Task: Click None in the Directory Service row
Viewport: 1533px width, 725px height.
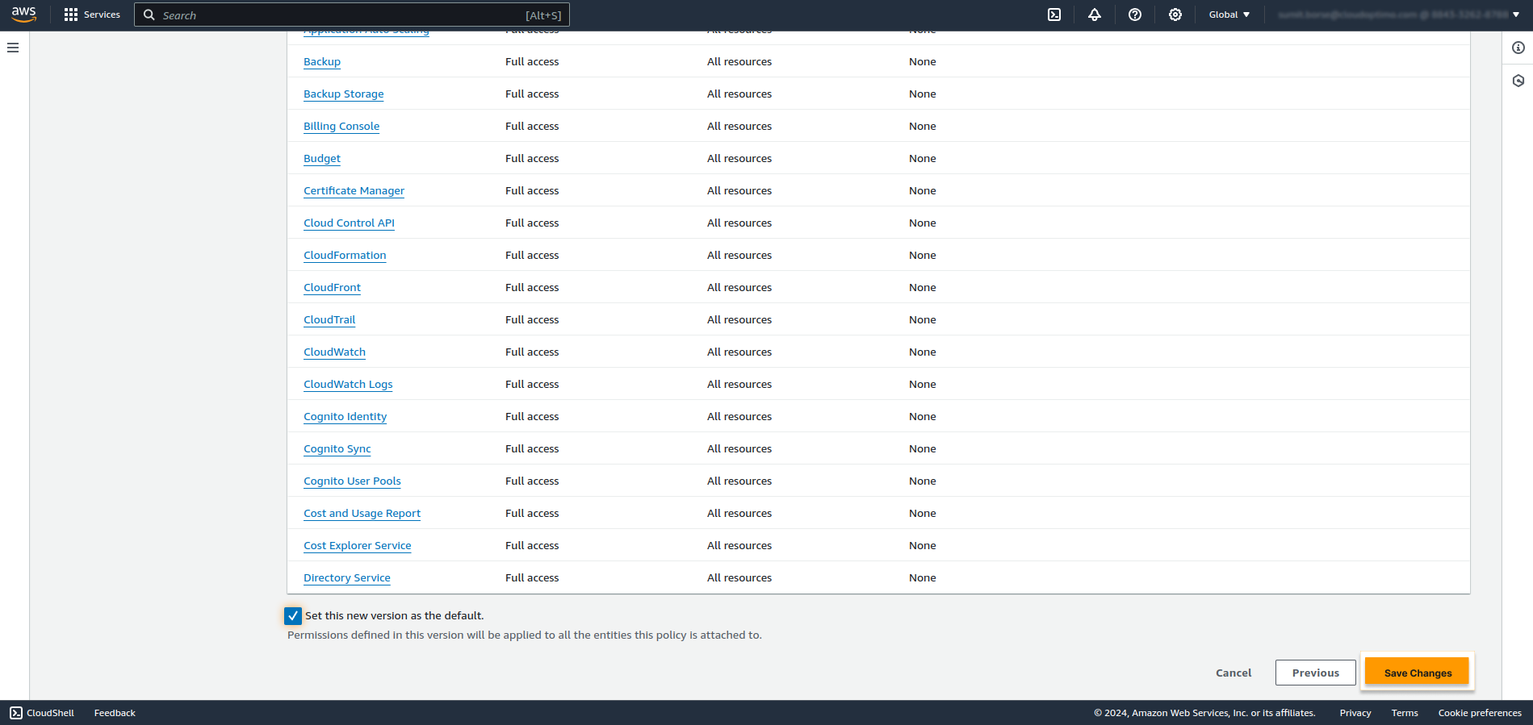Action: (923, 577)
